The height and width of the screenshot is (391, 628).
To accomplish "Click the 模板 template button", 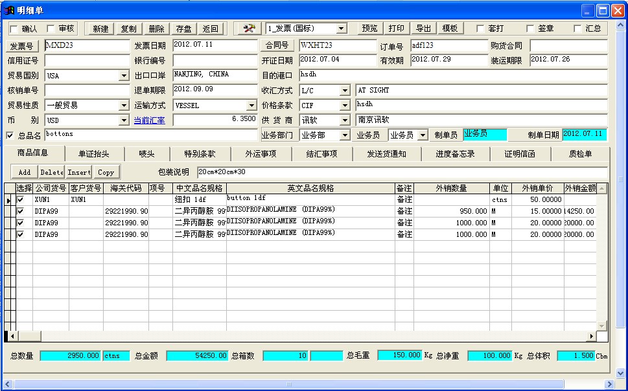I will click(x=450, y=28).
